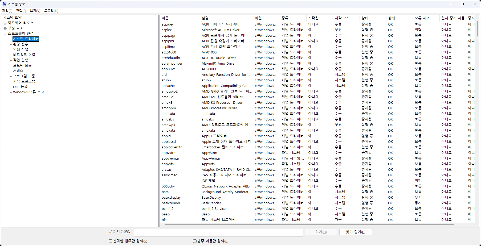Click 'IDE 채널' description cell
The width and height of the screenshot is (481, 246).
[208, 181]
